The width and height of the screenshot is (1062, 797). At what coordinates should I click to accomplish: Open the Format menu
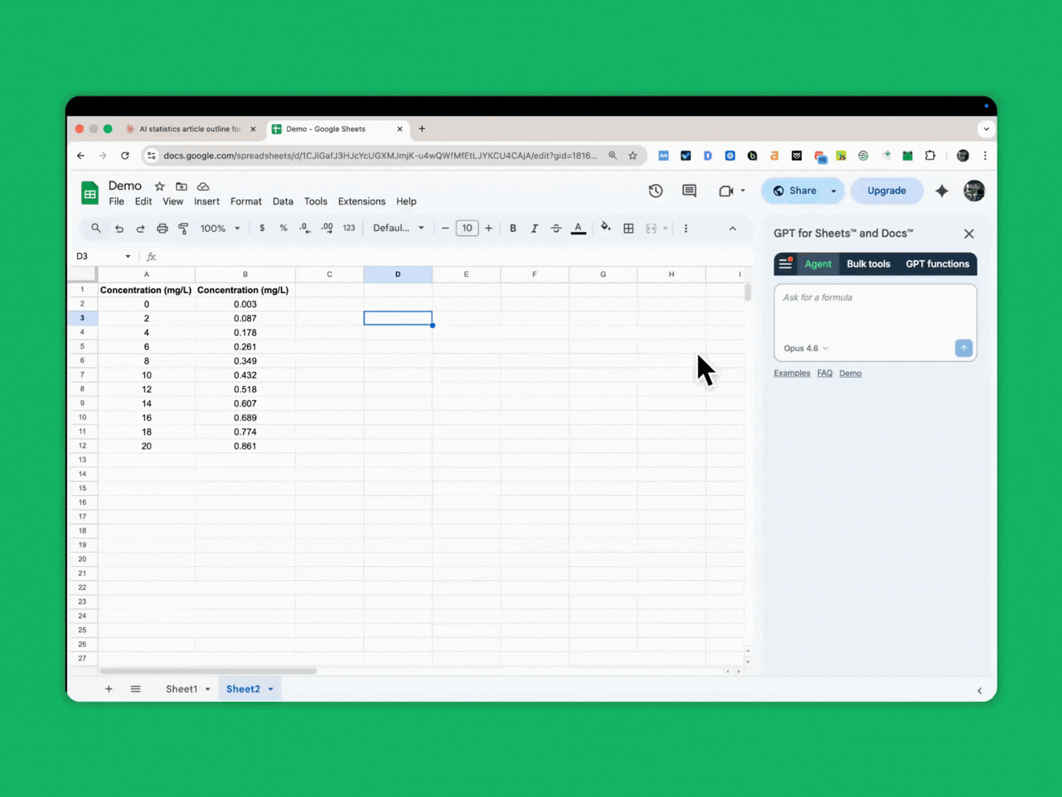point(246,201)
